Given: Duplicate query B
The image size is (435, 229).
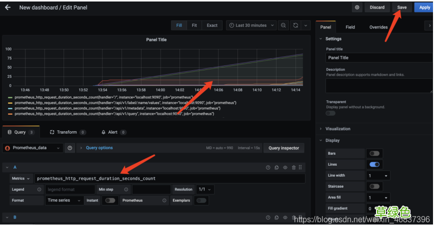Looking at the screenshot, I should (x=276, y=218).
